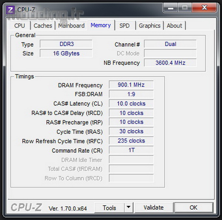
Task: Switch to the Graphics tab
Action: pyautogui.click(x=149, y=26)
